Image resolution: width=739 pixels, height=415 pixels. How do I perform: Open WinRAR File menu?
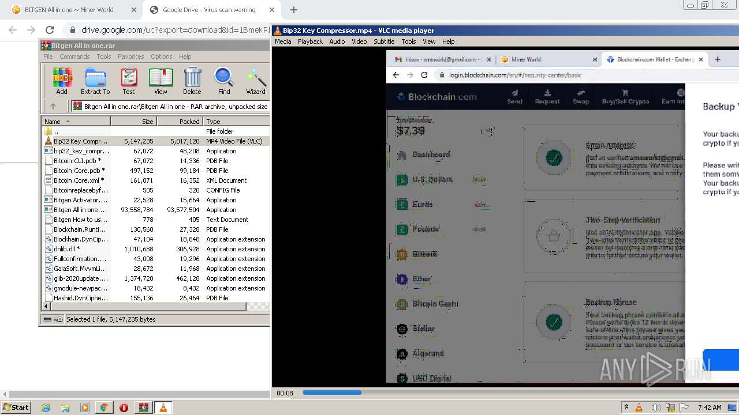pyautogui.click(x=48, y=56)
